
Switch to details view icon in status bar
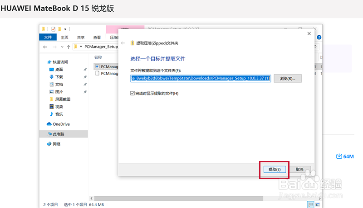click(311, 204)
